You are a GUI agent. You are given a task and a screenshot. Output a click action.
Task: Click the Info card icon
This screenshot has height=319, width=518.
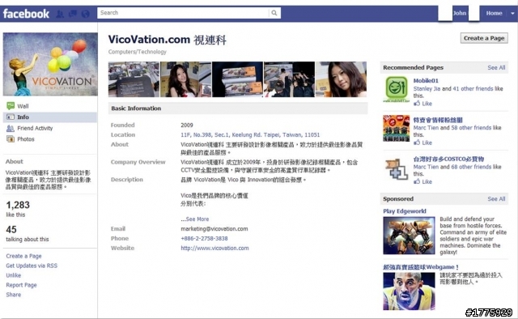[x=11, y=117]
